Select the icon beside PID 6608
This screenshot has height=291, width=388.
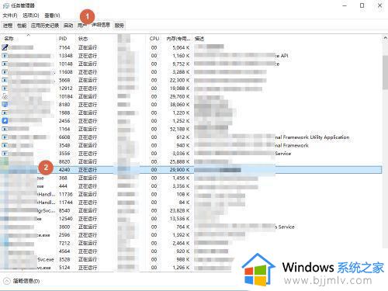[5, 137]
